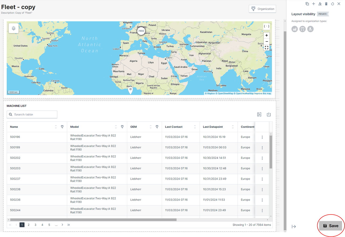
Task: Open the OEM column filter
Action: [157, 127]
